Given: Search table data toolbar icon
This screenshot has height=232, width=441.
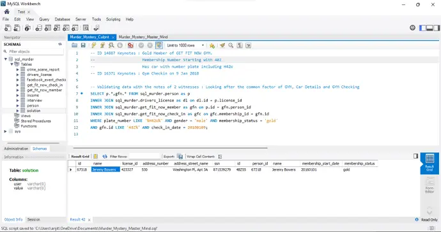Looking at the screenshot, I should pos(86,28).
